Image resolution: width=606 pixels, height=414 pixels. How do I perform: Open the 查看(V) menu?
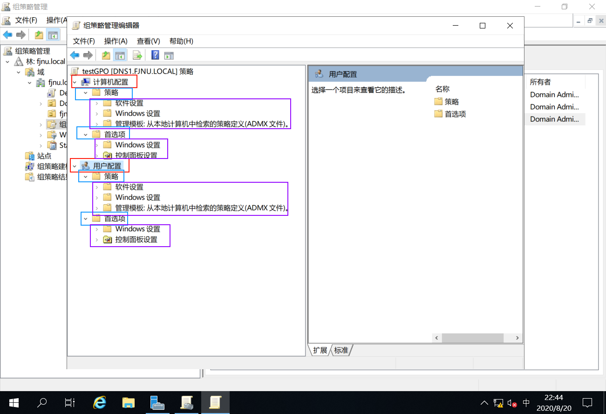tap(149, 41)
